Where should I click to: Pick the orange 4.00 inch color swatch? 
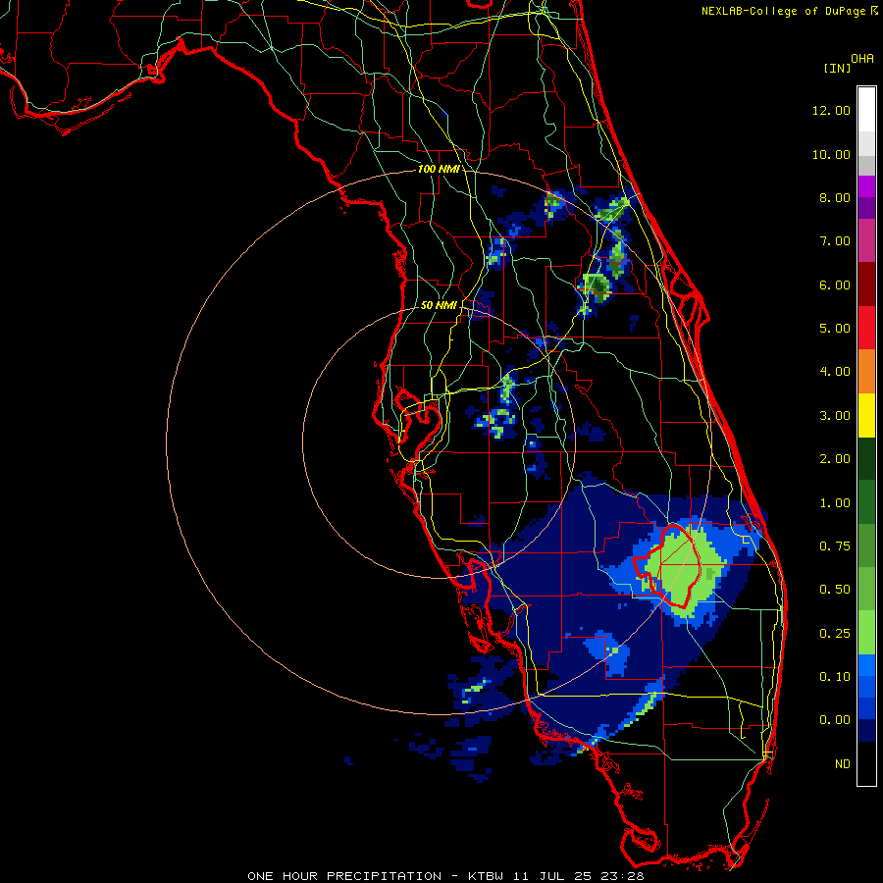[866, 372]
